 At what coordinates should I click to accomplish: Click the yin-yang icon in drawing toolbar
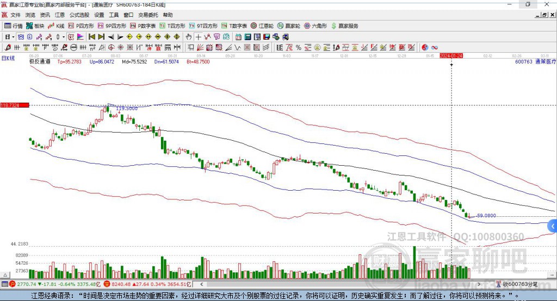pos(425,48)
